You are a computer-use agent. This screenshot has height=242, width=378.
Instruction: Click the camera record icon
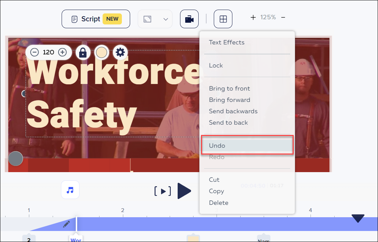189,19
